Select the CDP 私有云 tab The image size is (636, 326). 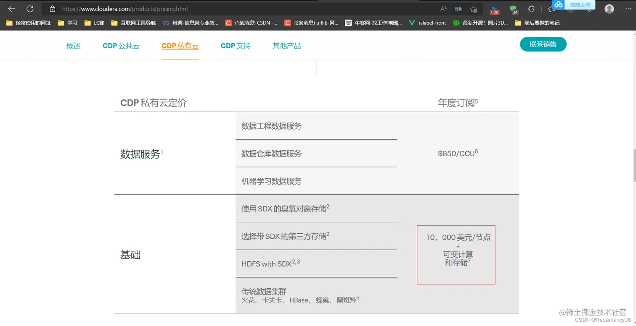pos(180,46)
